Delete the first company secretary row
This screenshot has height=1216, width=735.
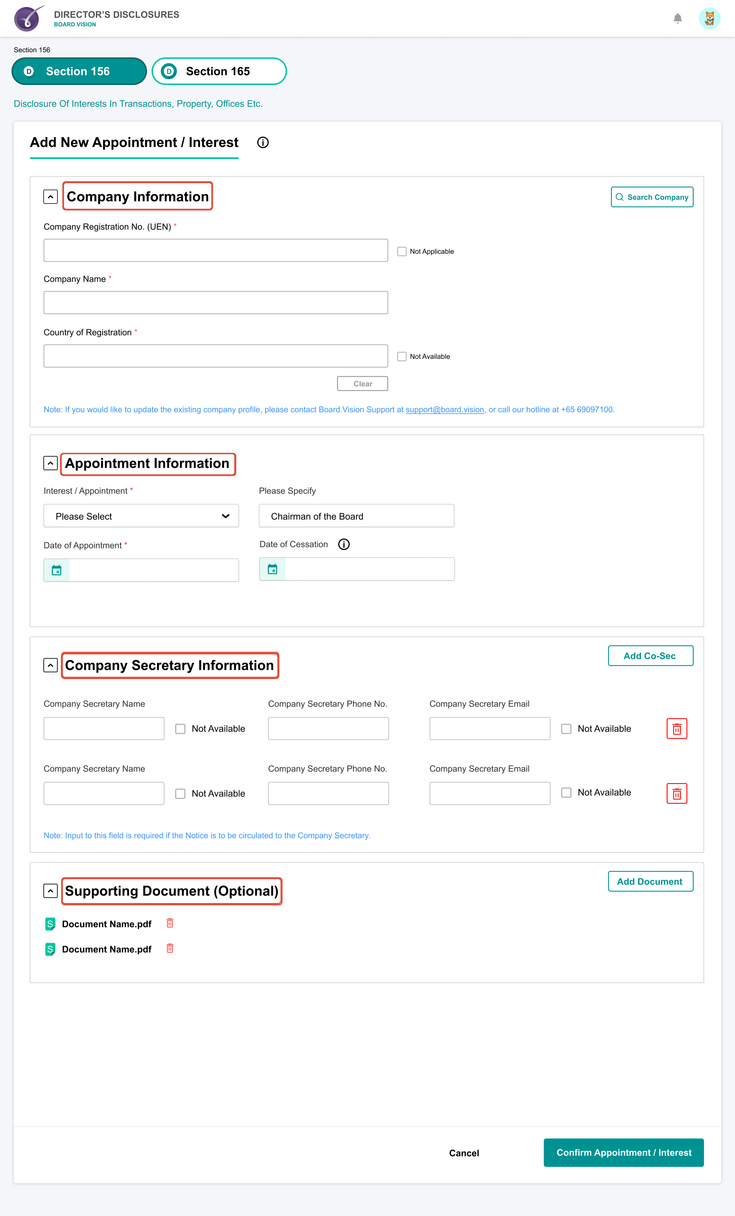pos(676,729)
